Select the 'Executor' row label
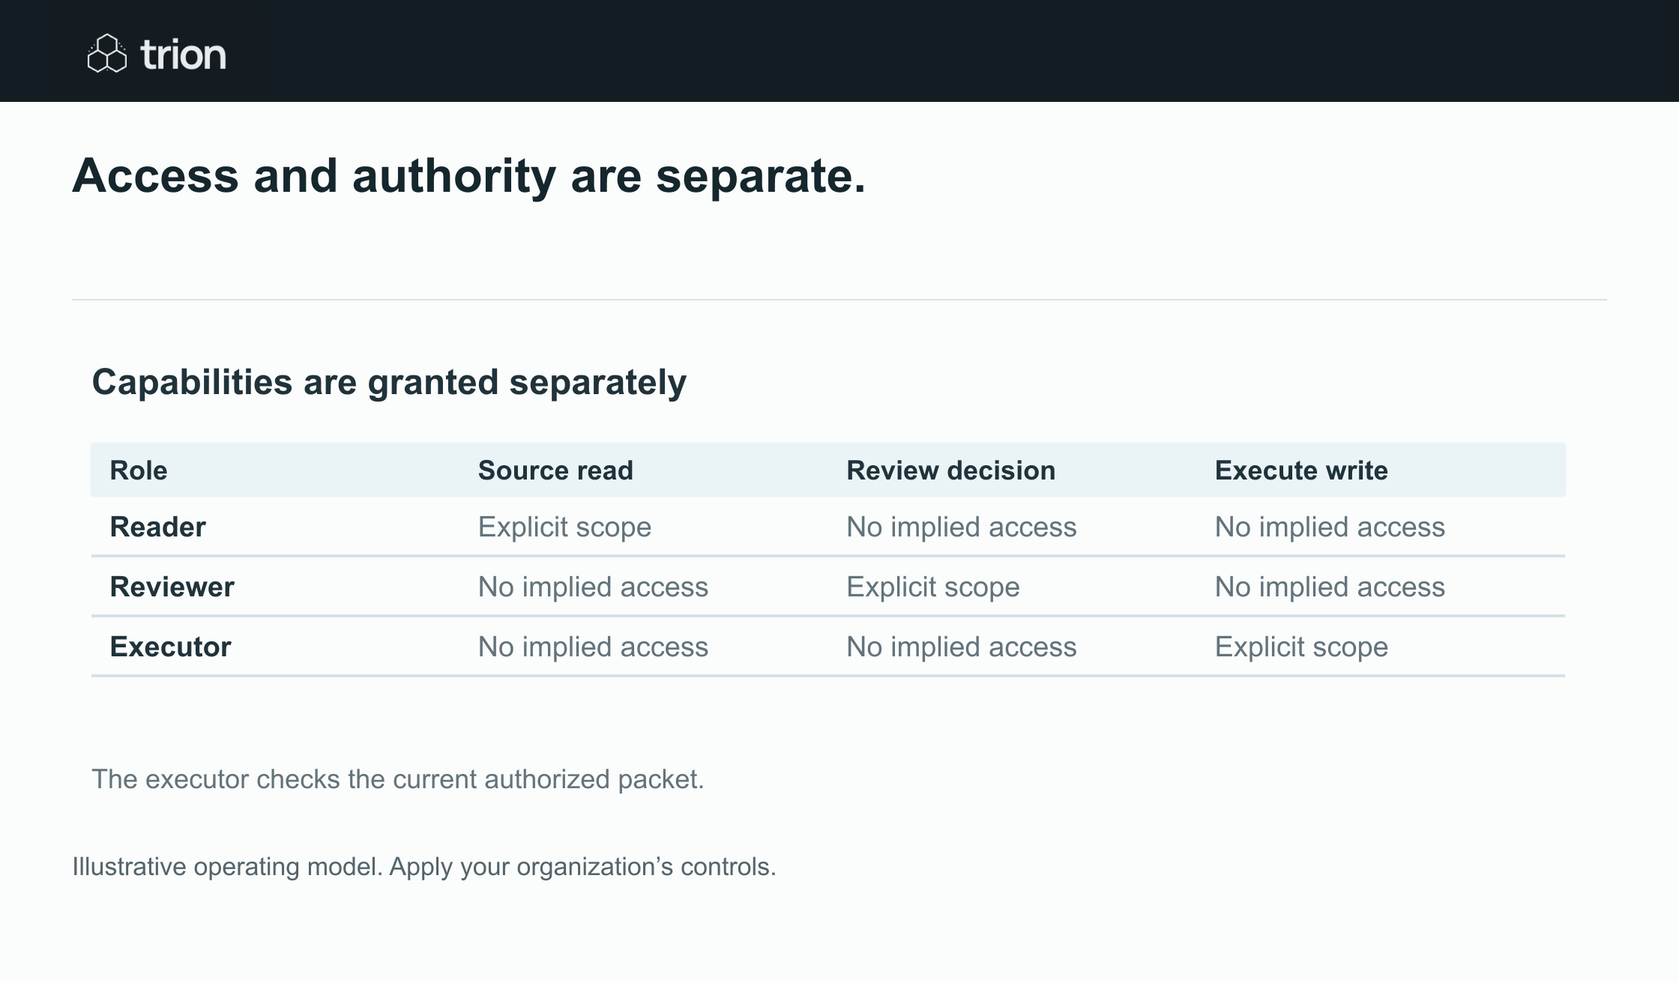The image size is (1679, 983). (170, 647)
